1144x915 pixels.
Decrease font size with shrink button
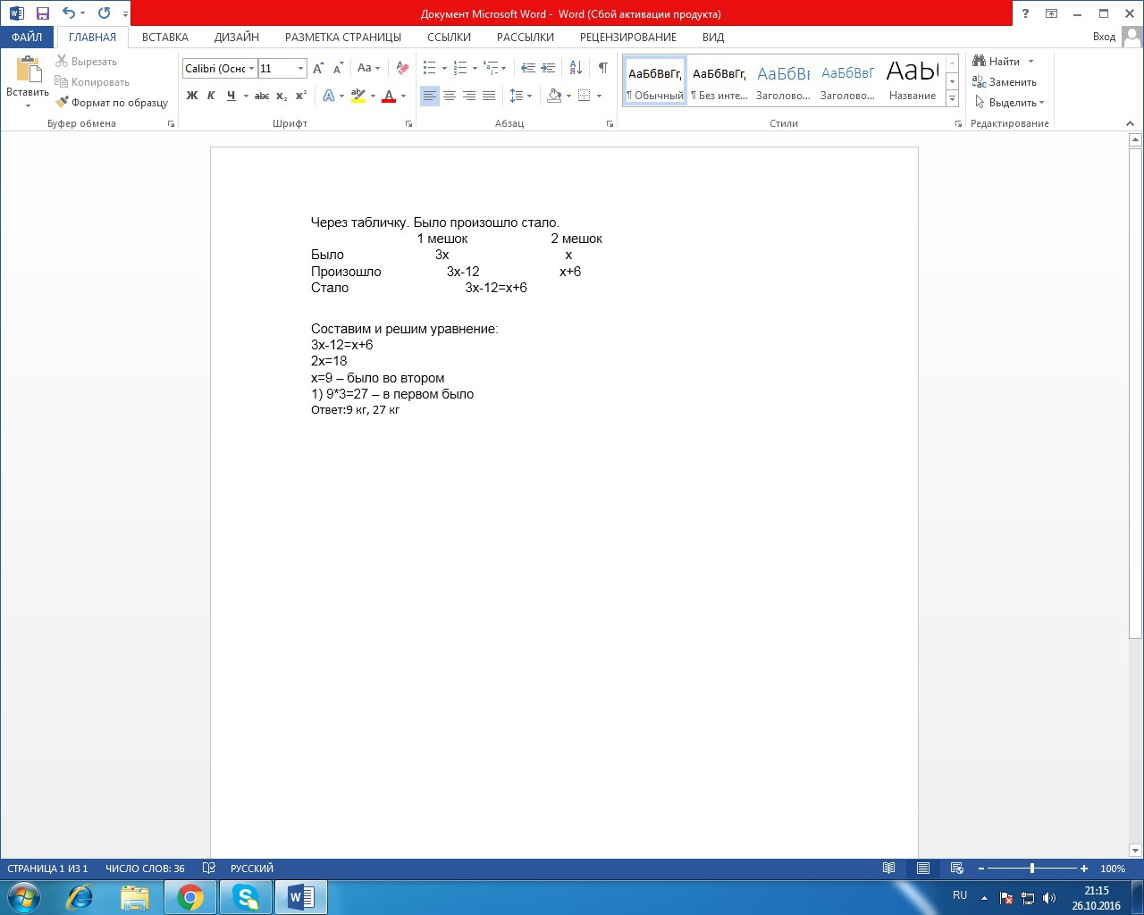[338, 68]
